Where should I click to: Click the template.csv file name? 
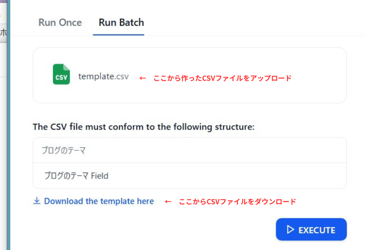point(103,77)
